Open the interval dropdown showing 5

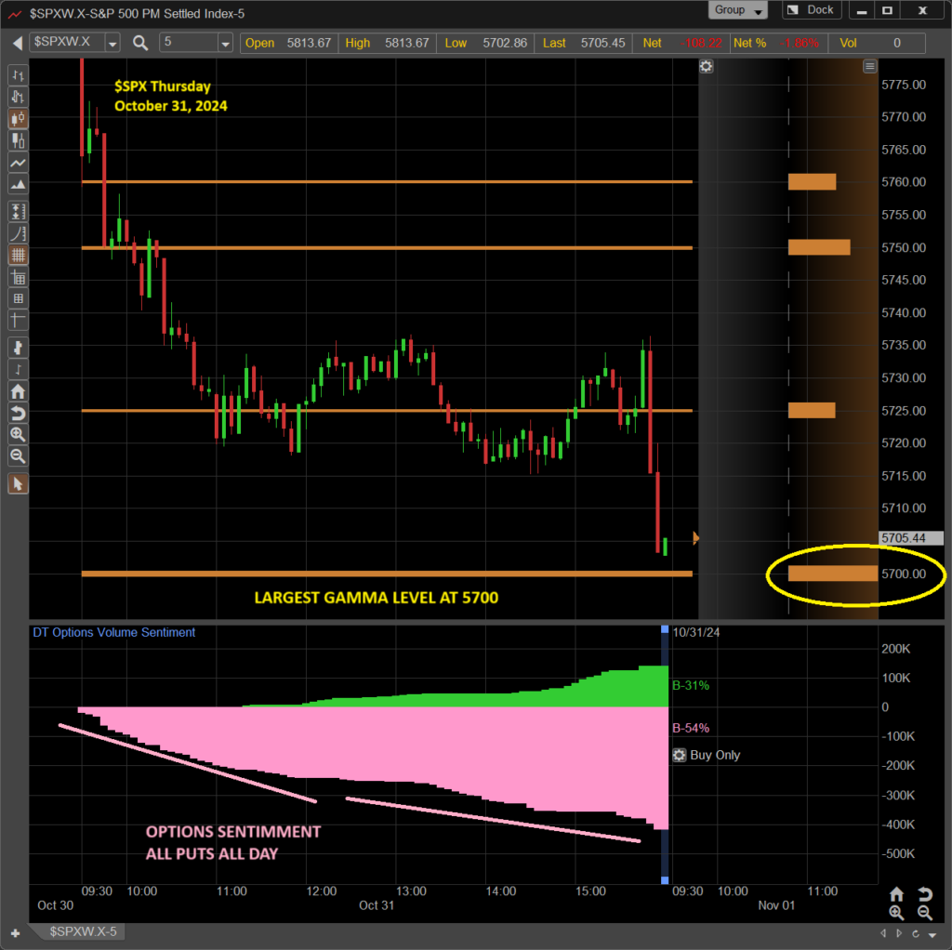tap(224, 43)
